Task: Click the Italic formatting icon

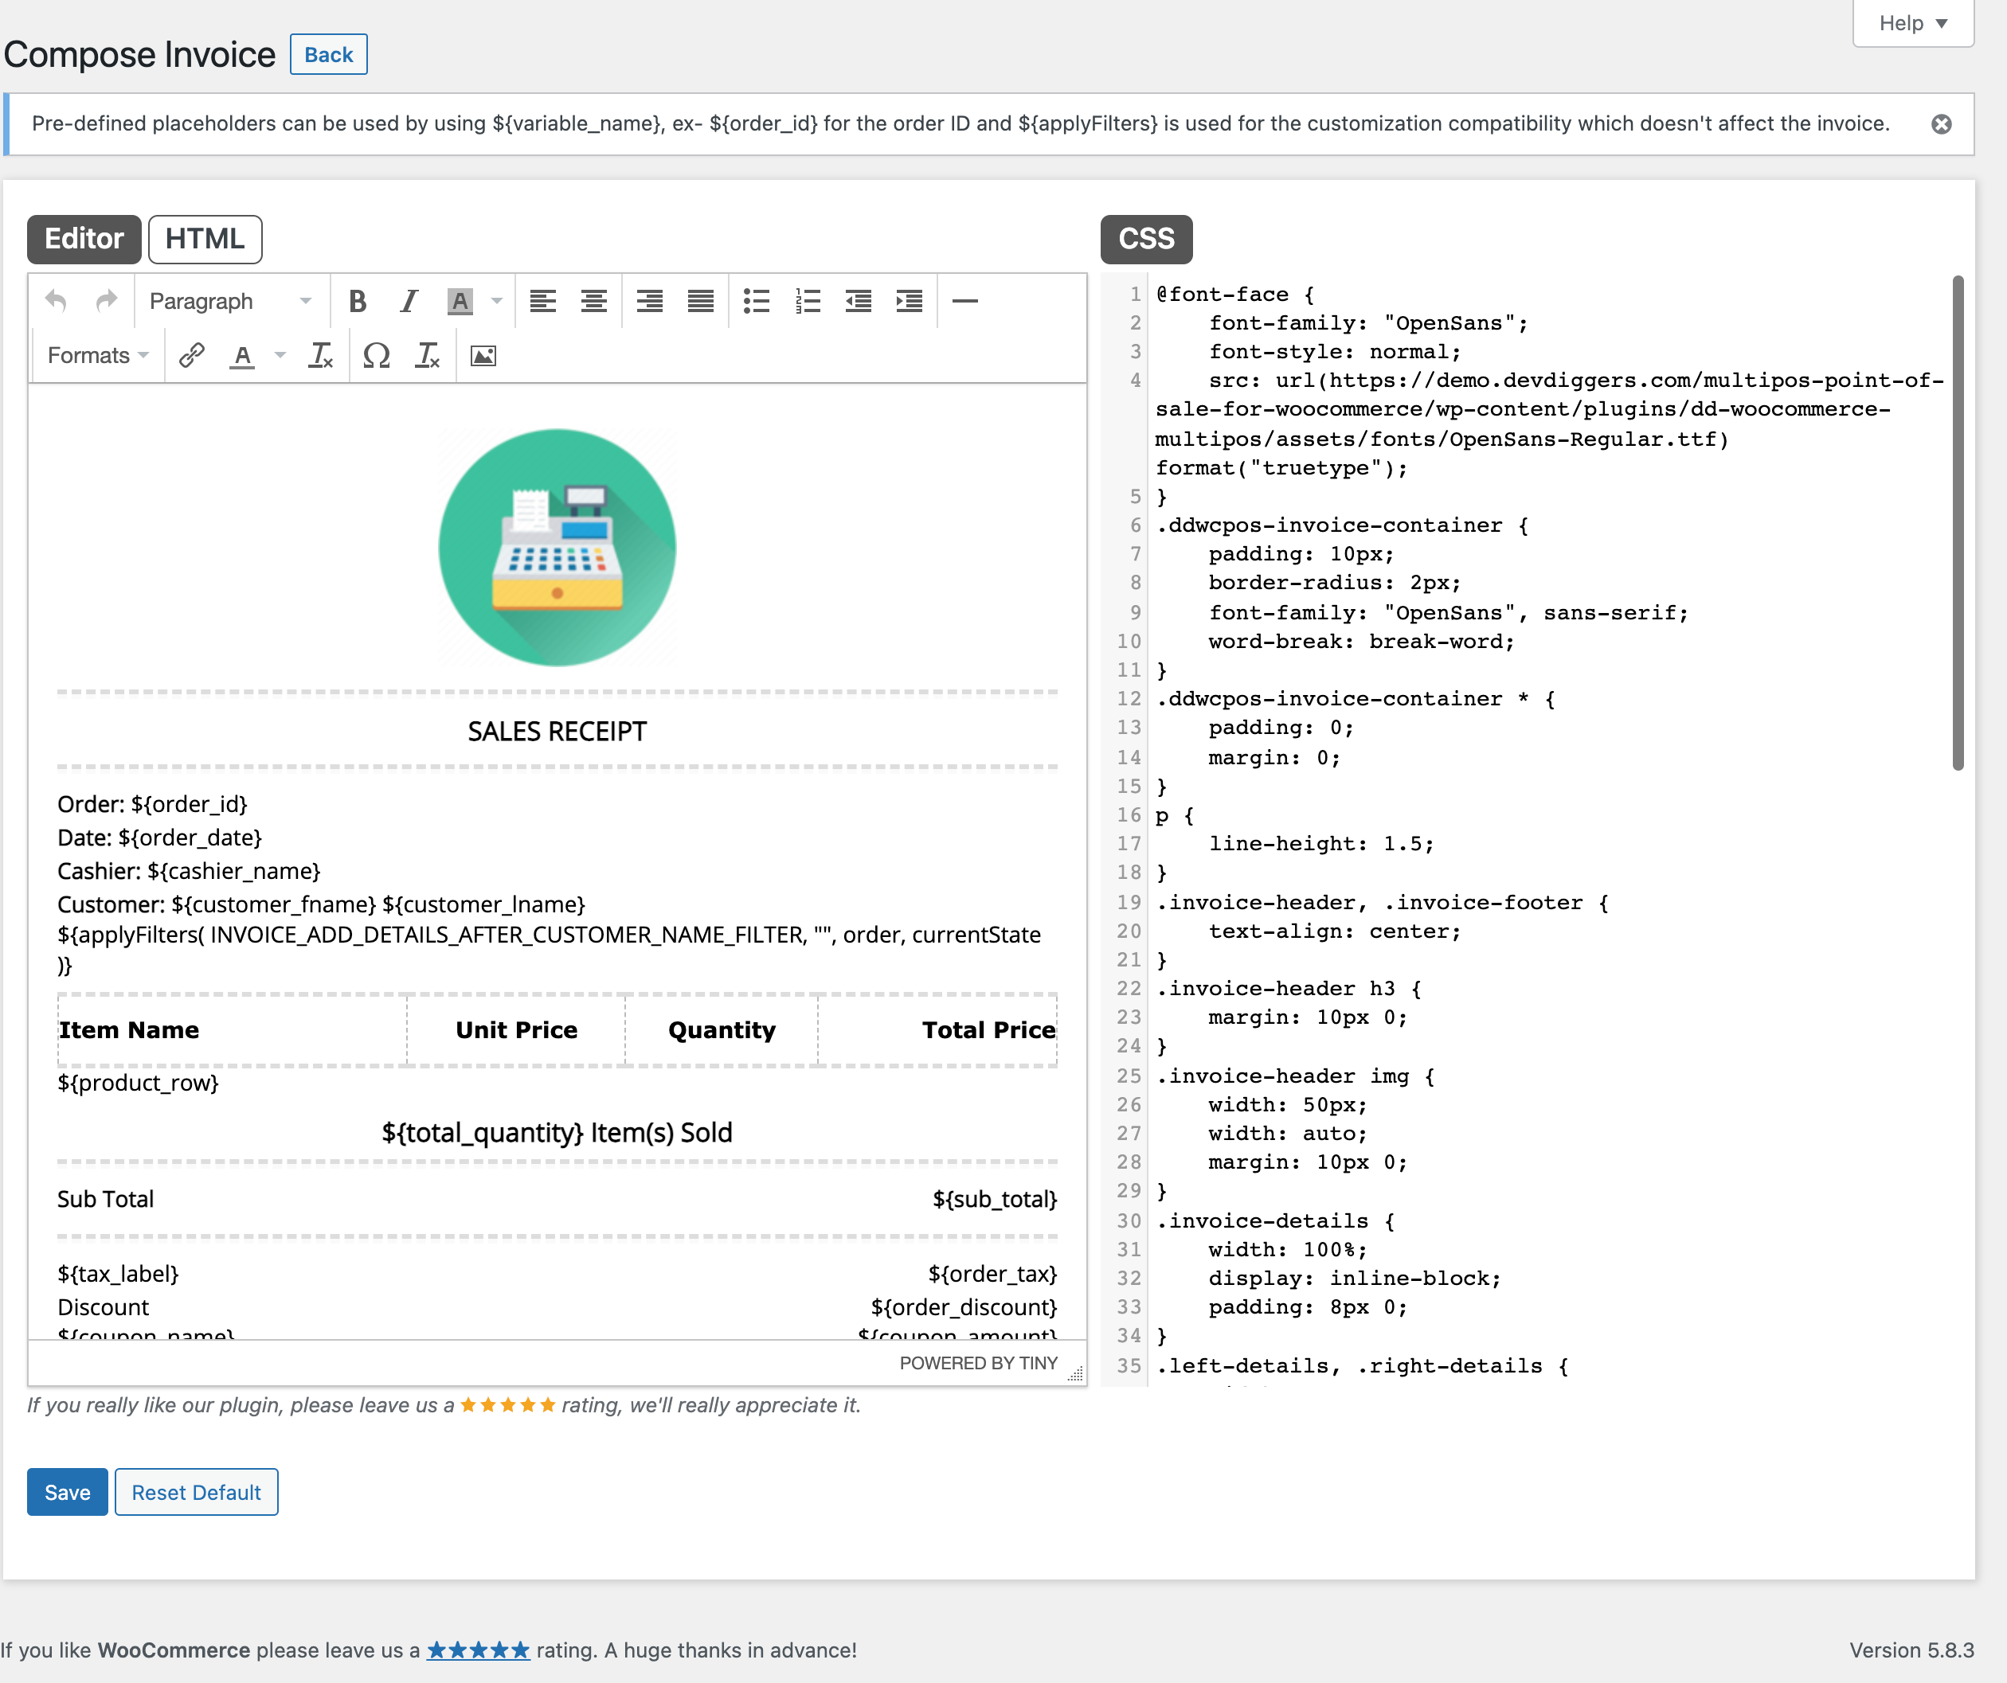Action: tap(409, 302)
